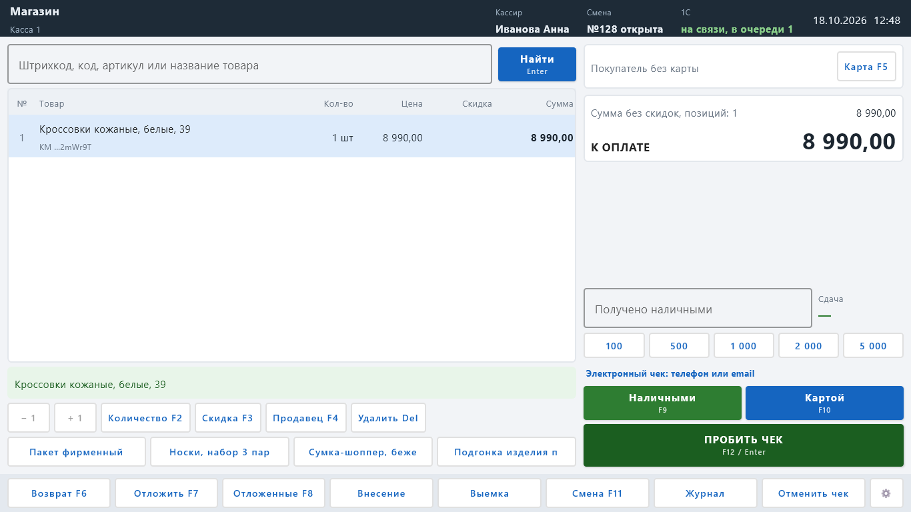Click the Получено наличными cash field
The height and width of the screenshot is (512, 911).
point(698,309)
